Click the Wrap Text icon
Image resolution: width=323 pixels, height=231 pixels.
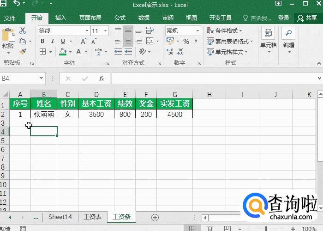tap(150, 30)
